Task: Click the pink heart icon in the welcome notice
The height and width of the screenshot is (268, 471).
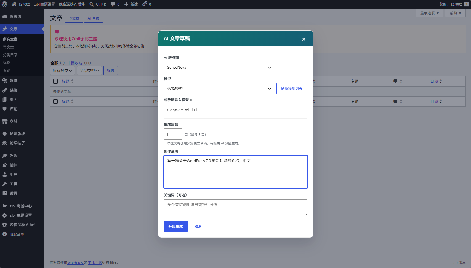Action: click(57, 31)
